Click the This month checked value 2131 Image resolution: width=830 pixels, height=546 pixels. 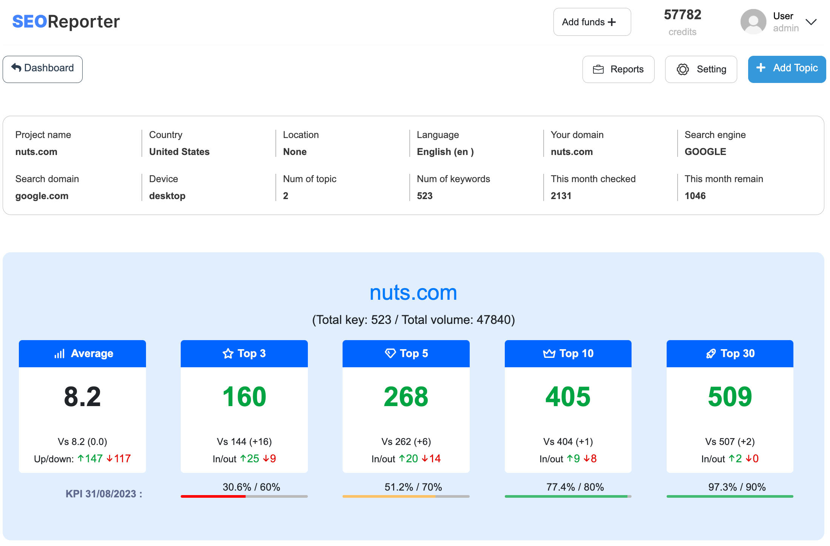561,196
